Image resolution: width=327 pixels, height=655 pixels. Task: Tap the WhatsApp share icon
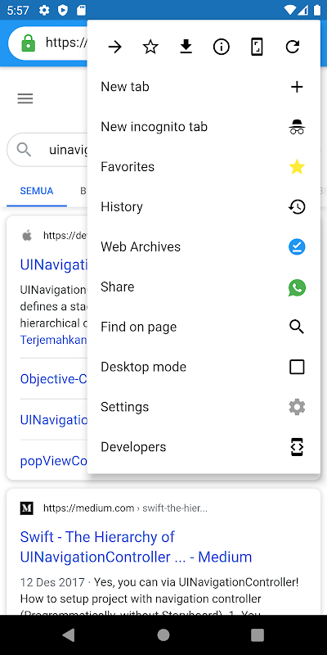pos(297,288)
